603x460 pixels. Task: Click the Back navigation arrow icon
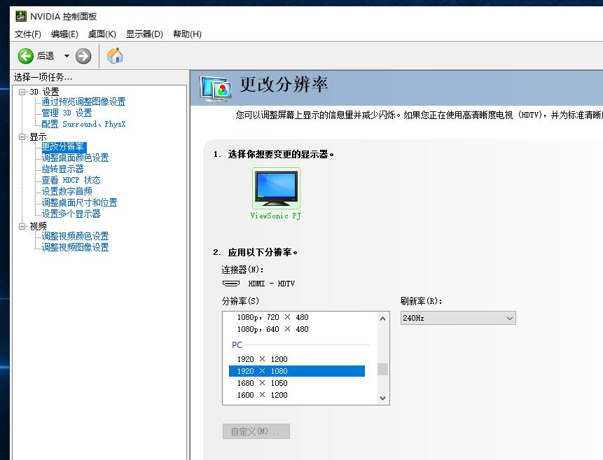point(24,55)
